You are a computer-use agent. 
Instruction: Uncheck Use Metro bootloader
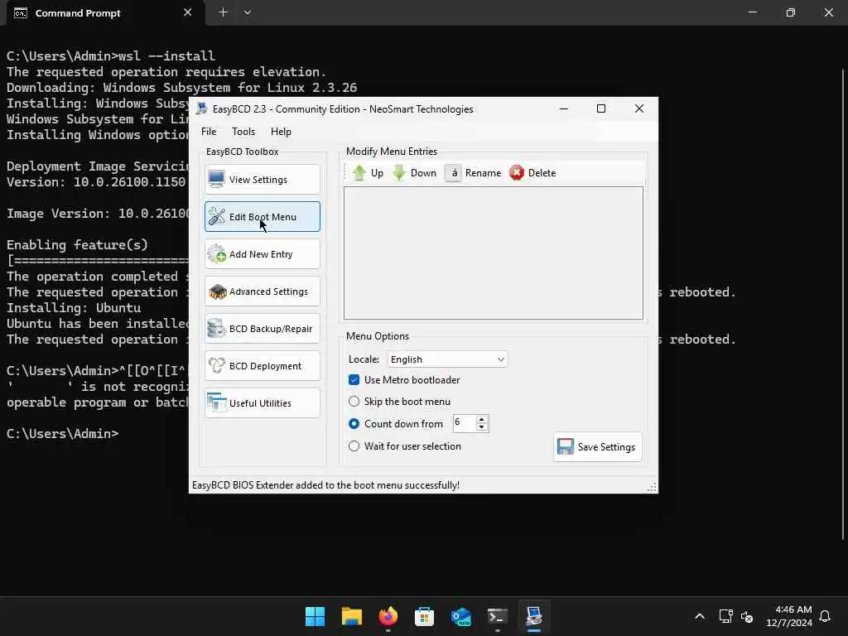click(354, 379)
